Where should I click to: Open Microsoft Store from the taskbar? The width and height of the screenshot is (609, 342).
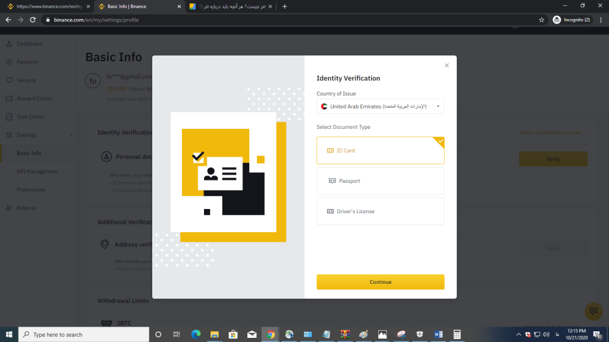click(x=233, y=334)
